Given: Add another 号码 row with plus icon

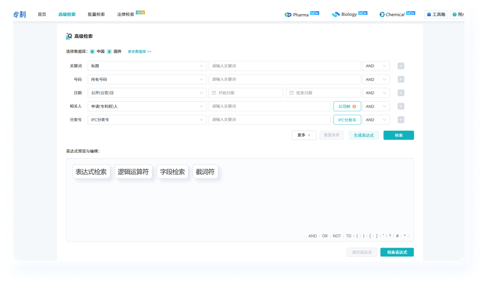Looking at the screenshot, I should point(401,80).
